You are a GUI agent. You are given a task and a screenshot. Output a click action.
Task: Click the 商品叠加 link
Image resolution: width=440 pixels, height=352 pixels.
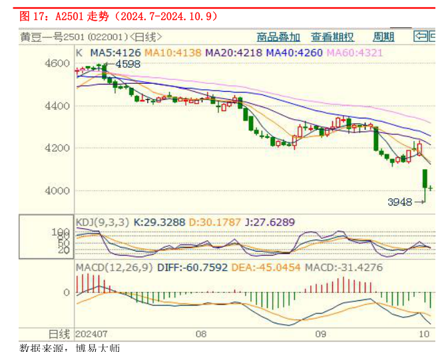click(278, 37)
